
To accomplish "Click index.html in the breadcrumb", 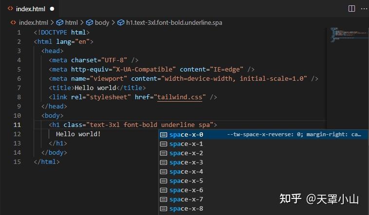I will [34, 22].
